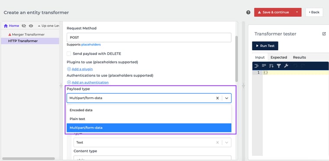Click the form's vertical scrollbar
The height and width of the screenshot is (161, 329).
(x=236, y=59)
